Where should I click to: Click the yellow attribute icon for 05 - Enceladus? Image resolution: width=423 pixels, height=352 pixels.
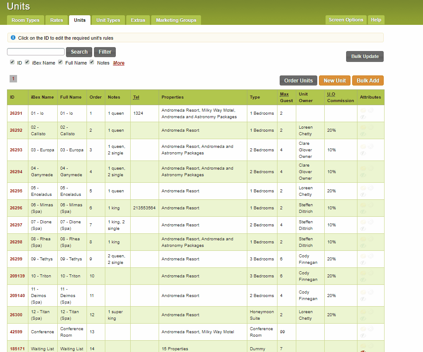(x=363, y=188)
